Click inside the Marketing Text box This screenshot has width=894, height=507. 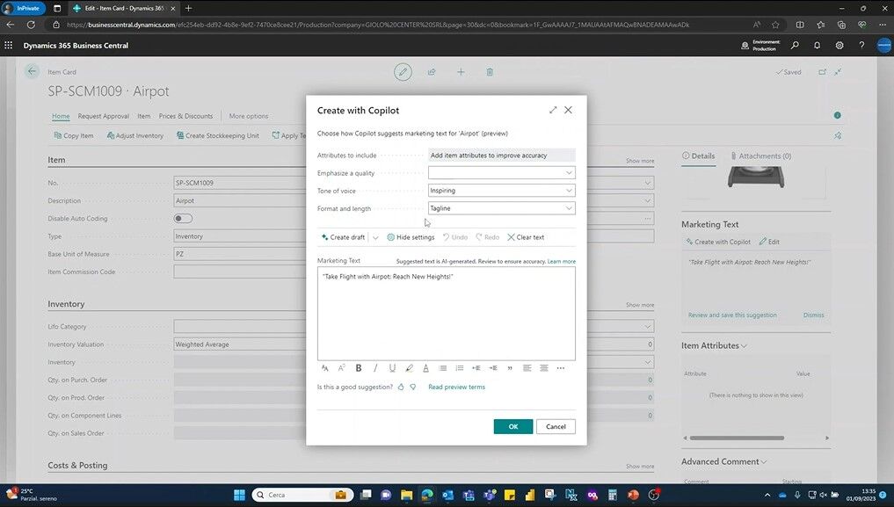point(446,316)
